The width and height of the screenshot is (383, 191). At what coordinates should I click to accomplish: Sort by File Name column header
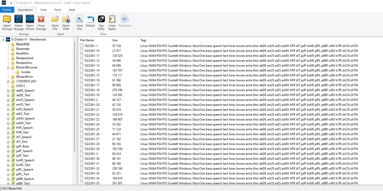coord(94,40)
